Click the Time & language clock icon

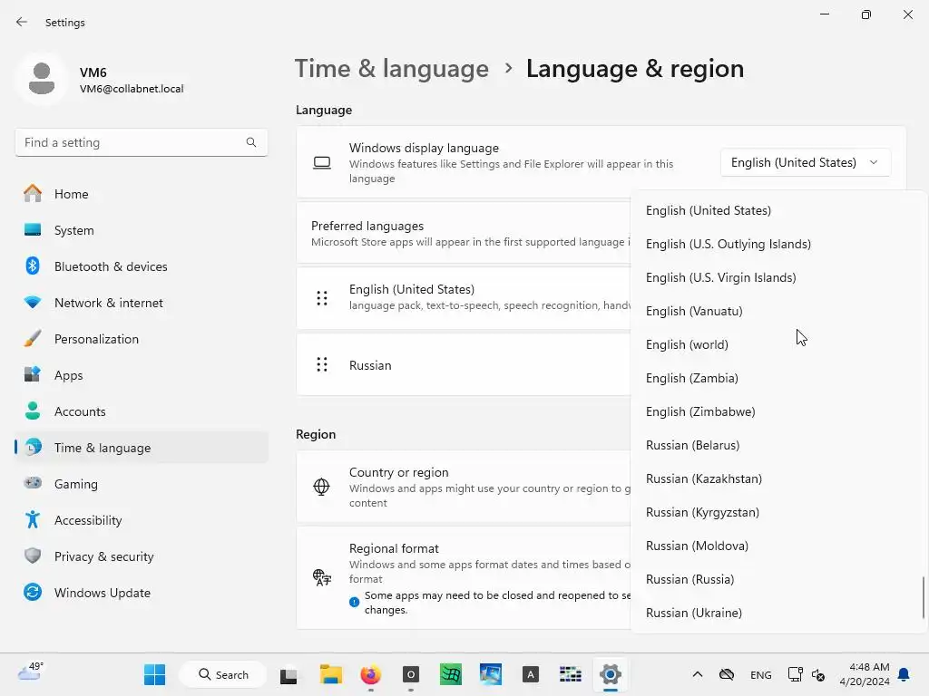[x=34, y=447]
